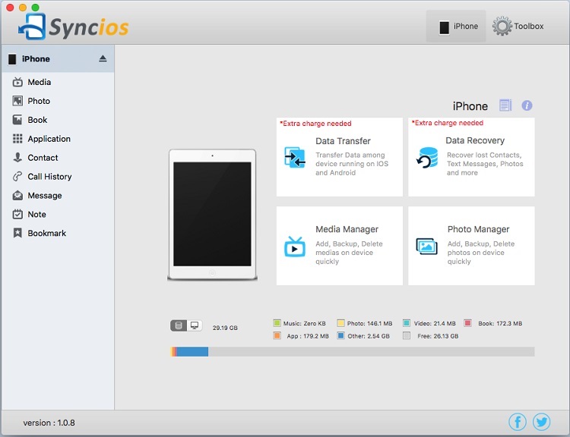Click the Toolbox gear icon
570x437 pixels.
pos(502,26)
